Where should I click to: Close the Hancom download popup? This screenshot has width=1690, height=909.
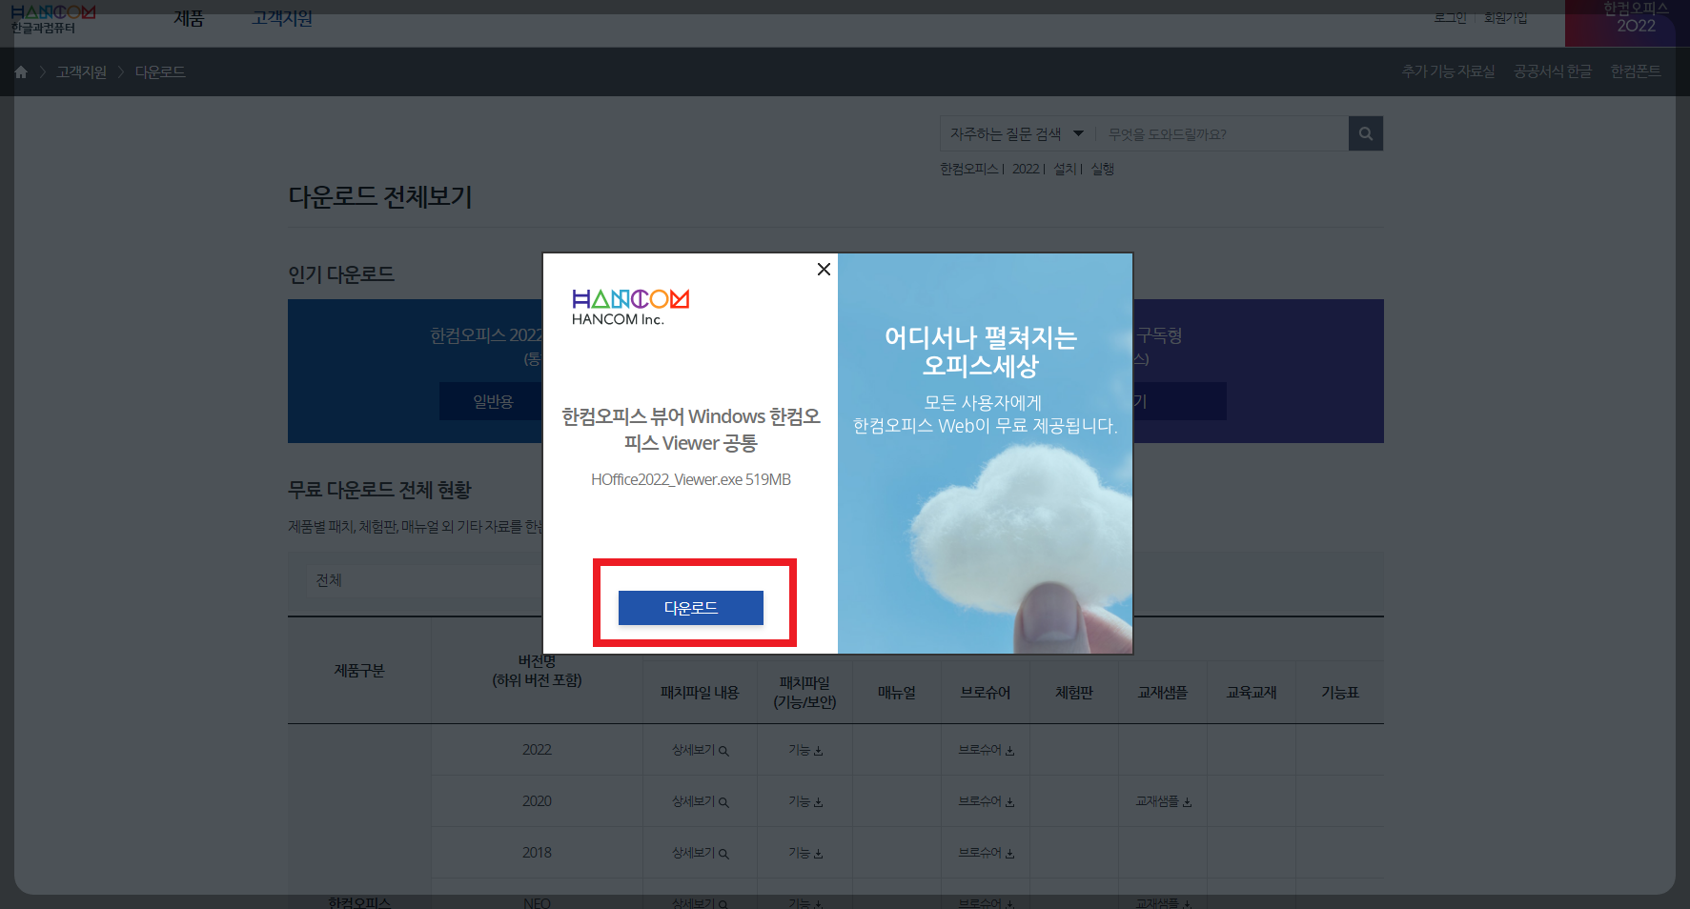click(824, 270)
